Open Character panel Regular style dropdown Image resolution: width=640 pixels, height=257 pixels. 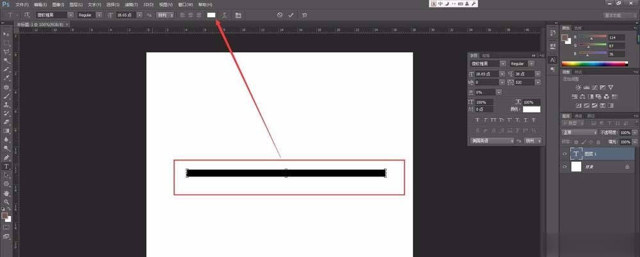531,64
